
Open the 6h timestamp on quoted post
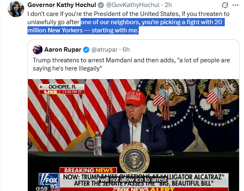click(126, 50)
